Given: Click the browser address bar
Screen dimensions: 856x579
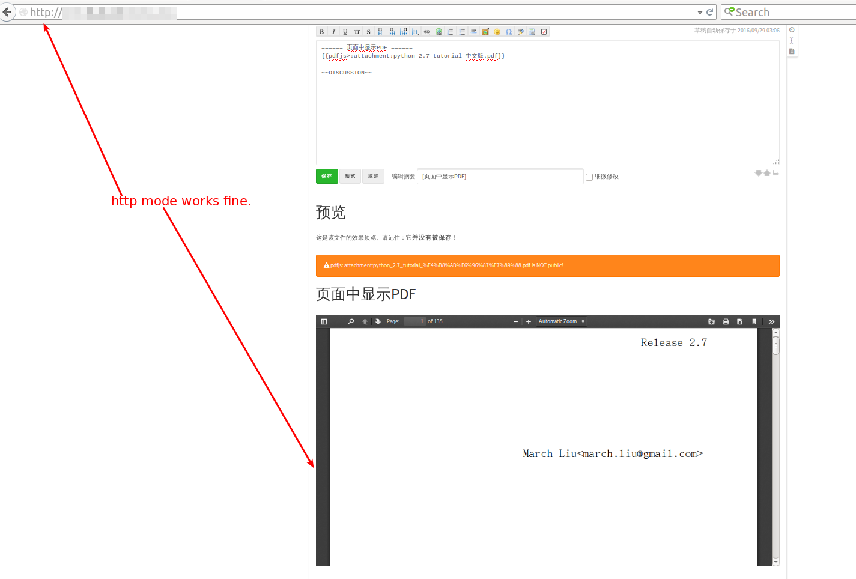Looking at the screenshot, I should tap(360, 12).
